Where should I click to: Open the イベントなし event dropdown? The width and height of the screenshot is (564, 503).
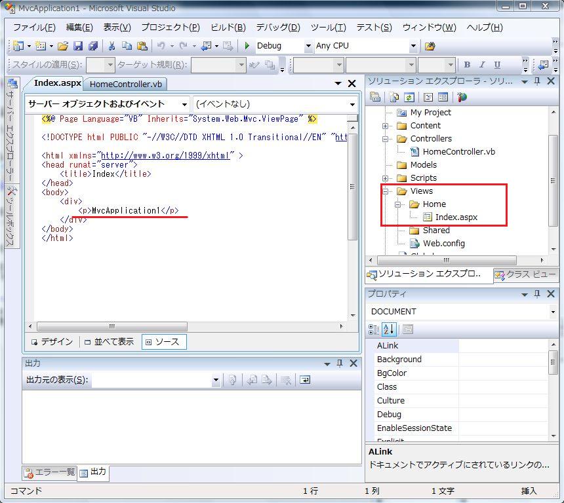coord(352,103)
